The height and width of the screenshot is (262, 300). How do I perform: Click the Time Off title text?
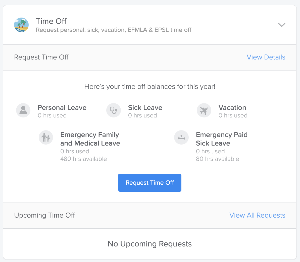pyautogui.click(x=51, y=21)
